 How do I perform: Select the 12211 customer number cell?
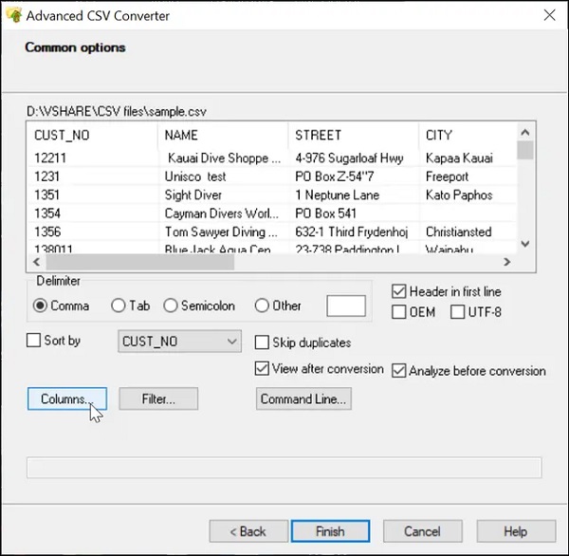click(93, 158)
